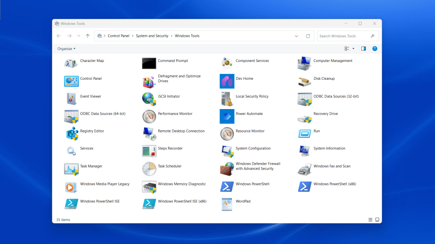This screenshot has width=435, height=244.
Task: Launch Command Prompt via its icon
Action: pyautogui.click(x=149, y=63)
